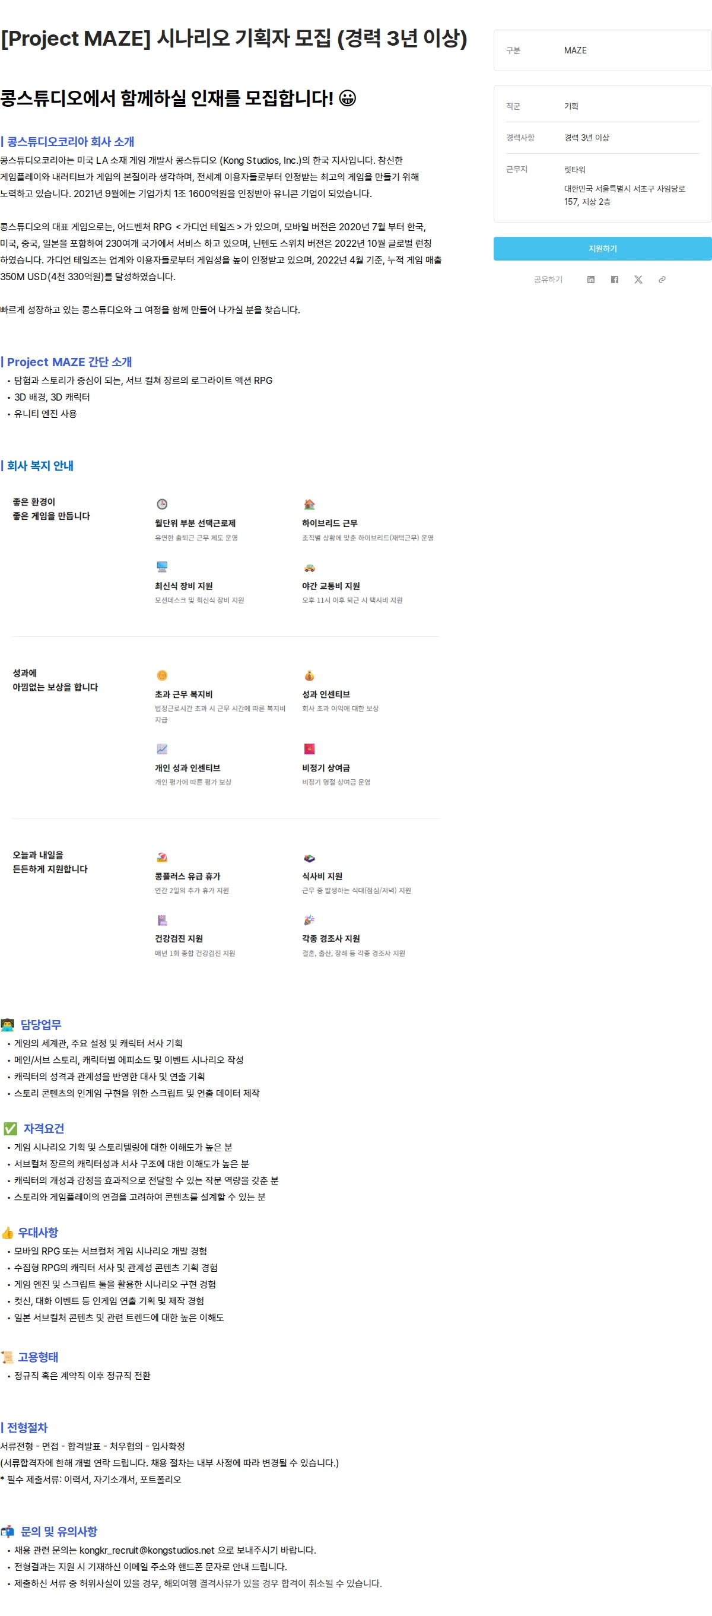The image size is (712, 1616).
Task: Click the monitor icon above 최신식 장비 지원
Action: (x=162, y=567)
